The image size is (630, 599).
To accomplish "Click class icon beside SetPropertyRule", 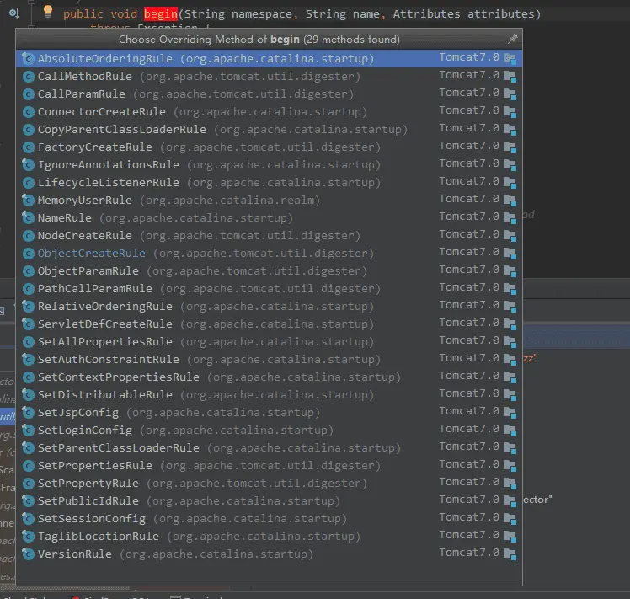I will point(28,484).
